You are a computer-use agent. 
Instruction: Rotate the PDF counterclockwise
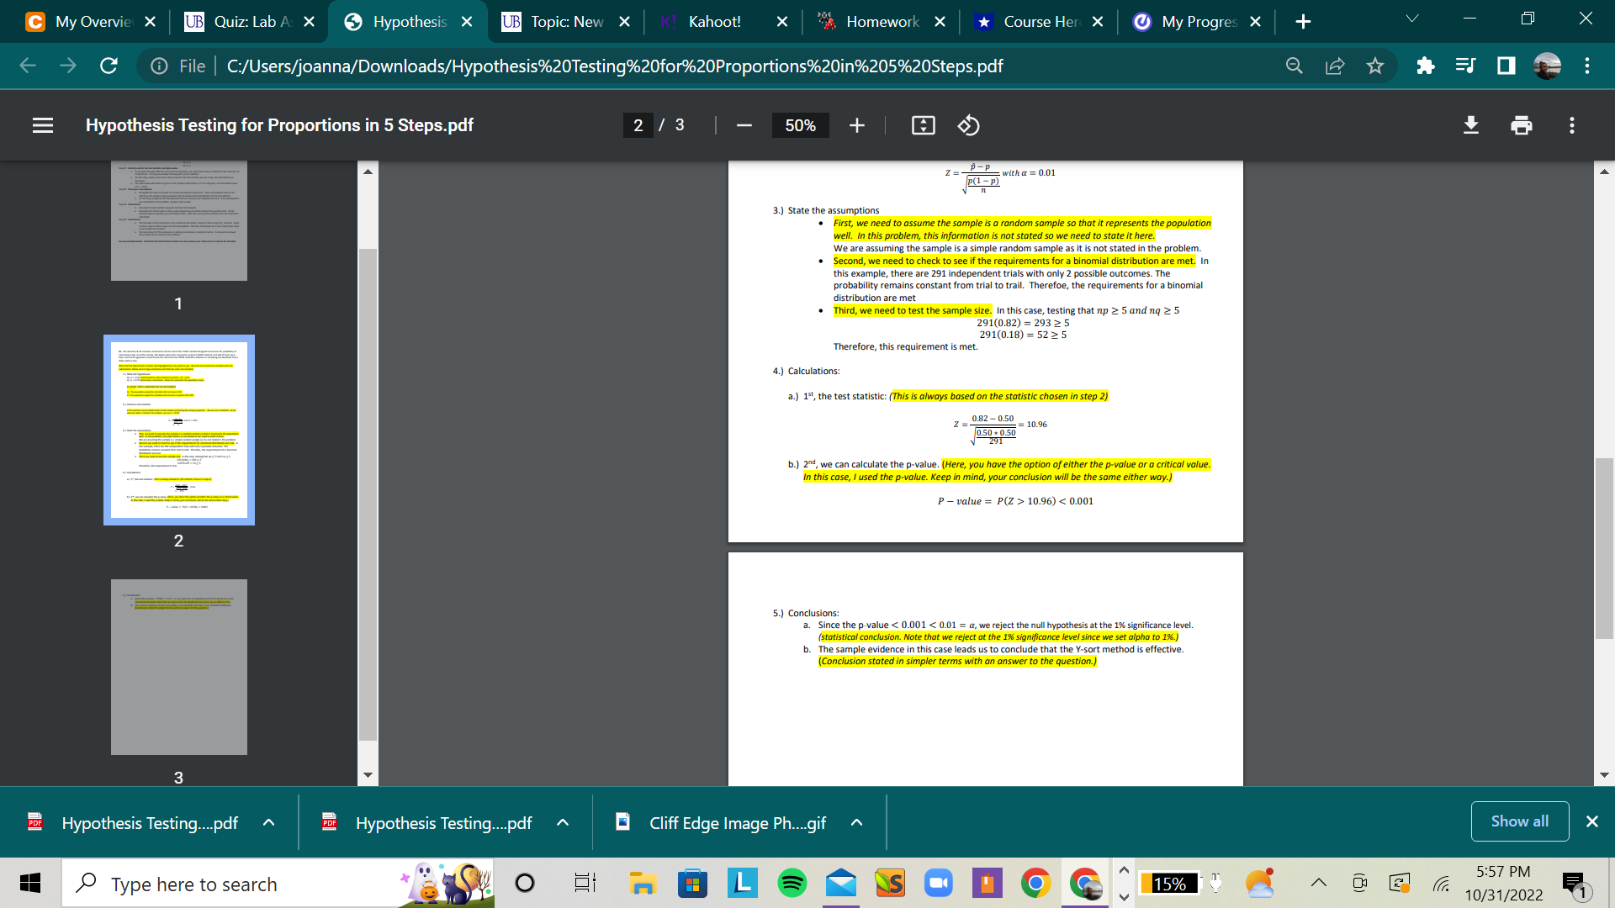969,125
